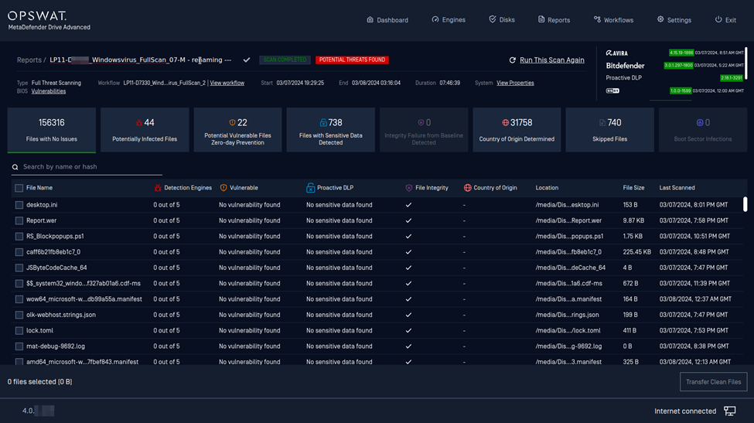This screenshot has height=423, width=754.
Task: Check the Report.wer row checkbox
Action: pos(19,220)
